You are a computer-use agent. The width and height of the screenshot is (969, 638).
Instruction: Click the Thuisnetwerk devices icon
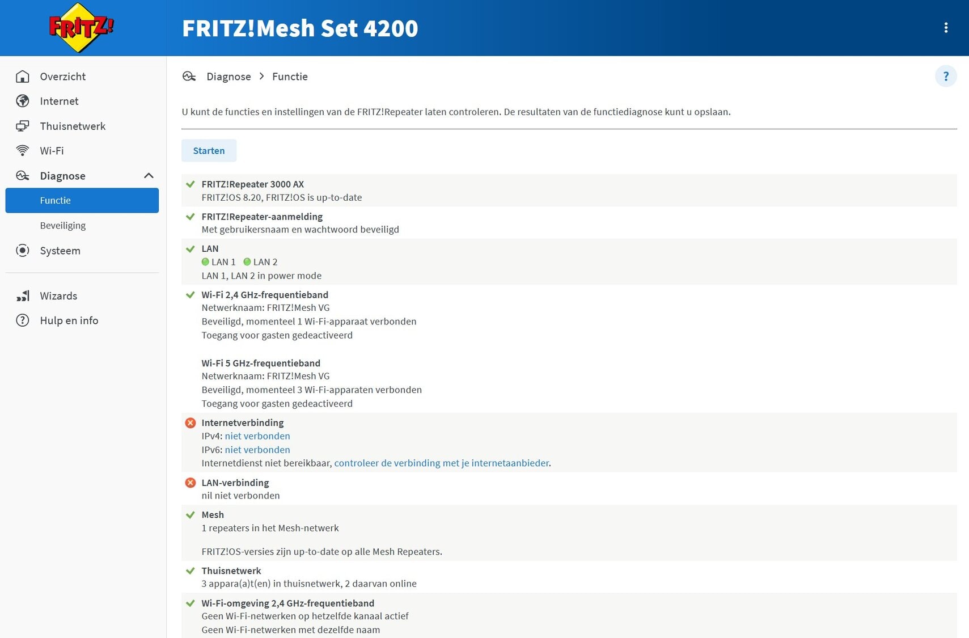tap(23, 126)
